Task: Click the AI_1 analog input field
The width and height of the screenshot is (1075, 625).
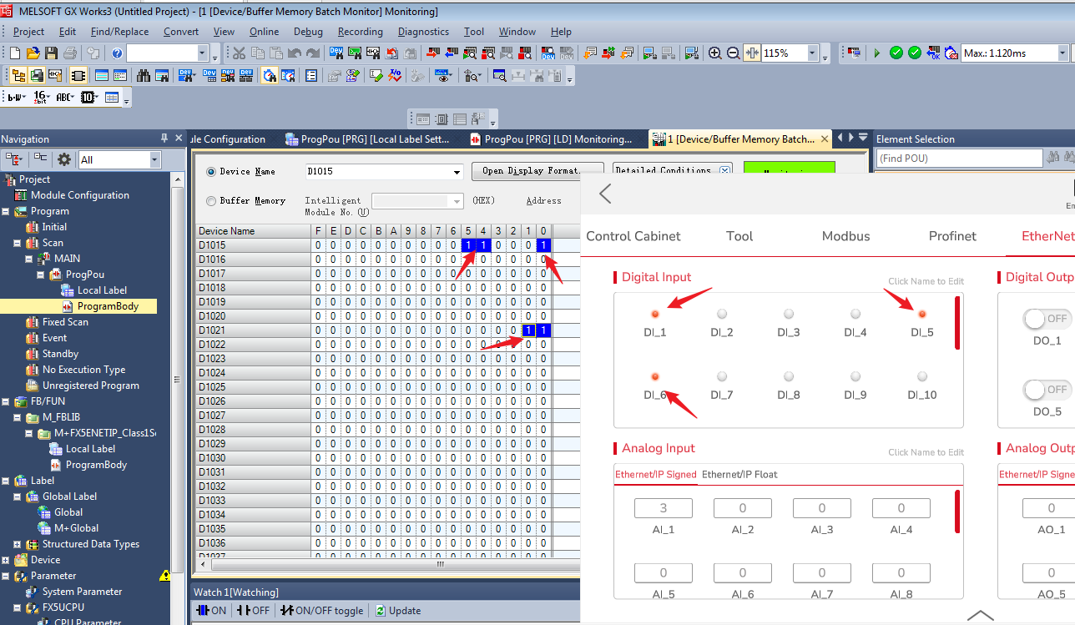Action: pos(663,508)
